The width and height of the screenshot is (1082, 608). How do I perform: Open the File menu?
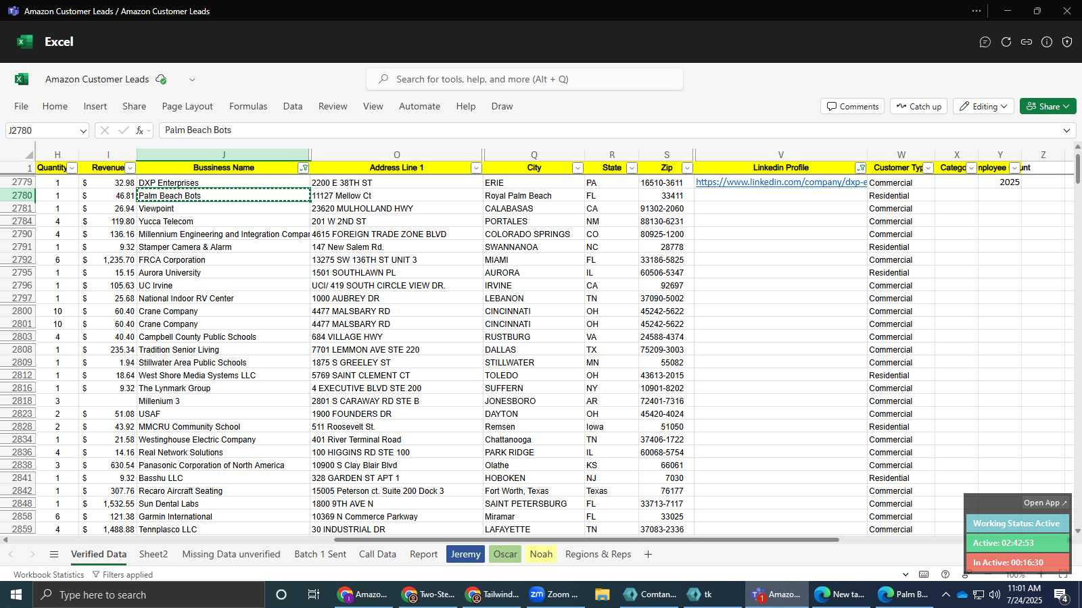[x=22, y=106]
